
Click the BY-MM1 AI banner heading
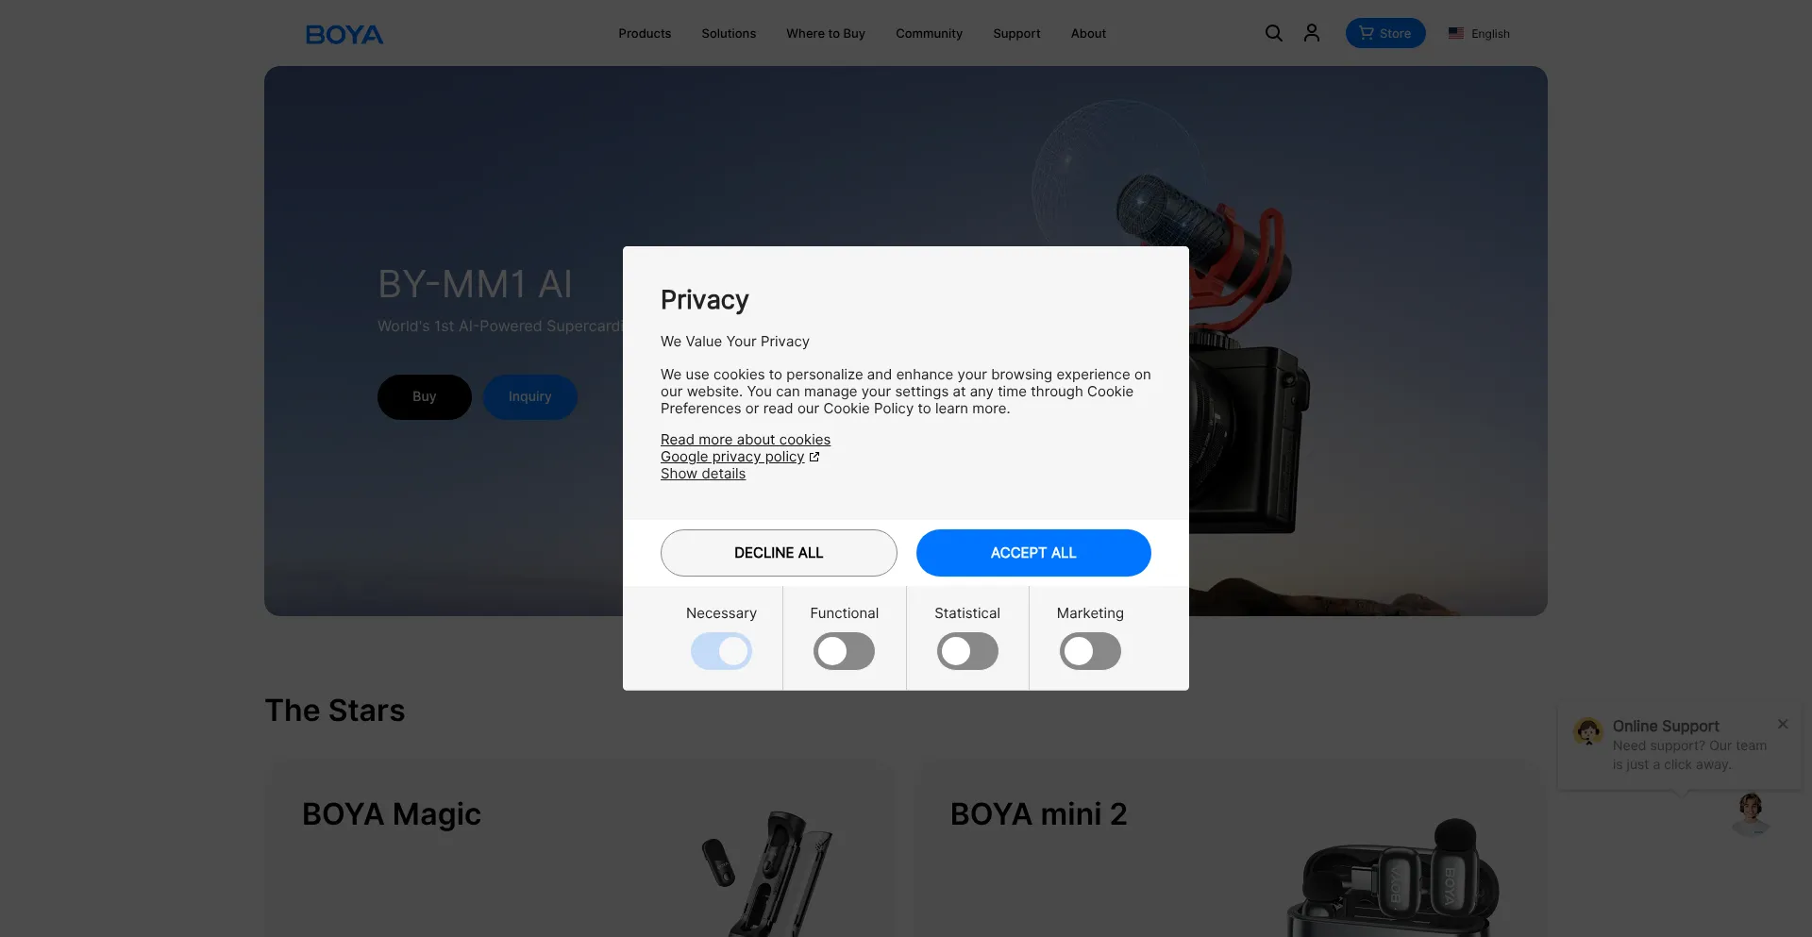point(475,284)
